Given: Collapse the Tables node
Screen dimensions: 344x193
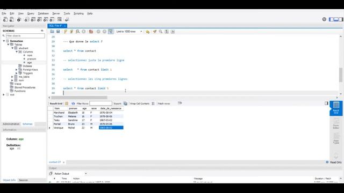Looking at the screenshot, I should (9, 44).
